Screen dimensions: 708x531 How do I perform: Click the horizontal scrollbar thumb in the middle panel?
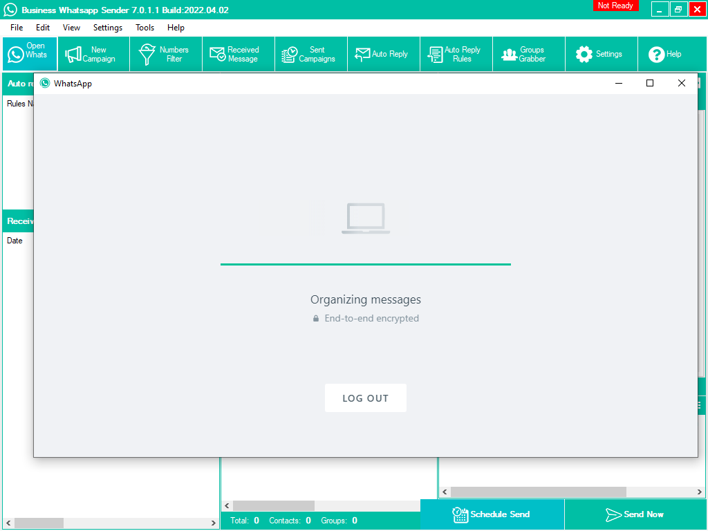(x=274, y=505)
